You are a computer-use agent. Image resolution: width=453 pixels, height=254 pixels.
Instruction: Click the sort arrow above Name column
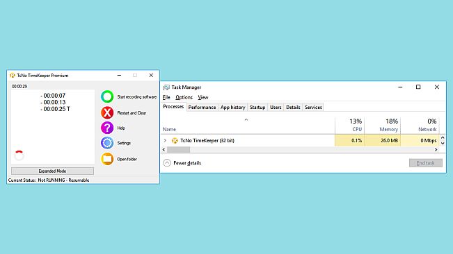tap(246, 119)
